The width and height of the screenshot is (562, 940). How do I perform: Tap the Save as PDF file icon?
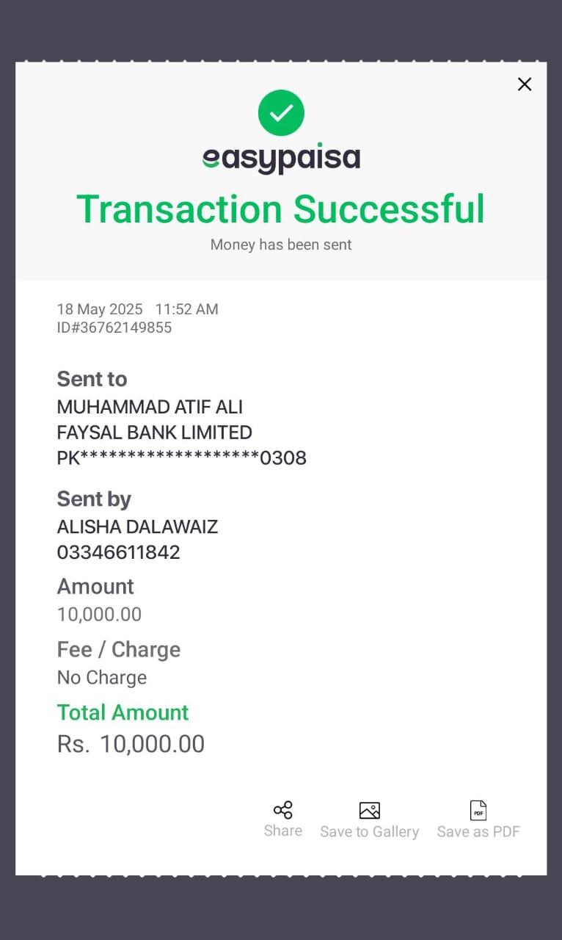click(x=478, y=810)
